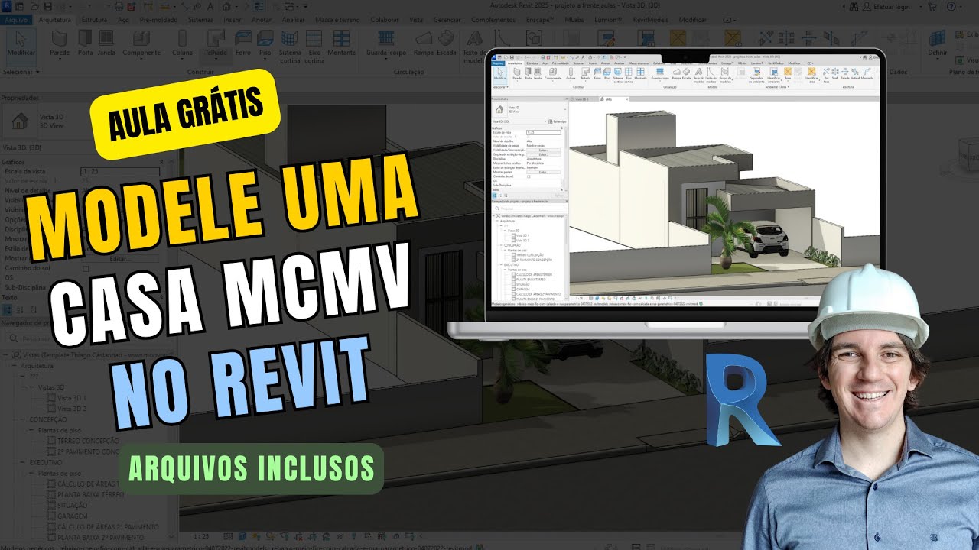This screenshot has height=550, width=979.
Task: Open the RevitModels ribbon tab in background
Action: pyautogui.click(x=650, y=20)
